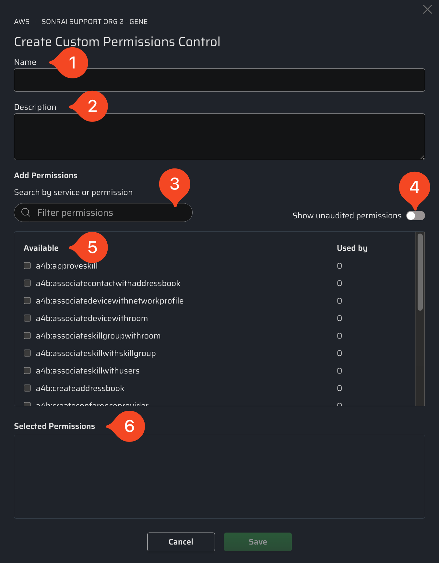The width and height of the screenshot is (439, 563).
Task: Select a4b:associateskillgroupwithroom checkbox
Action: [x=27, y=336]
